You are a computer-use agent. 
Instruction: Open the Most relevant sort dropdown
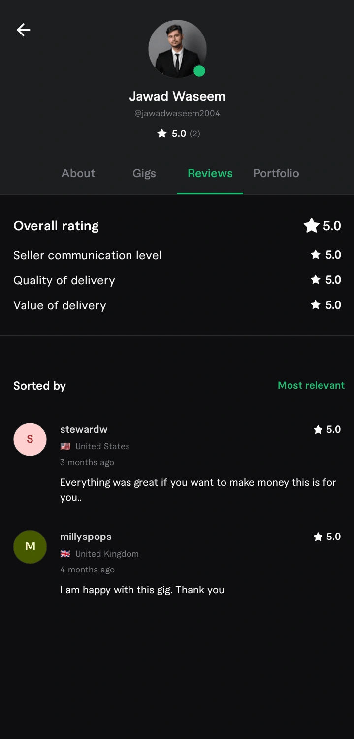point(311,385)
